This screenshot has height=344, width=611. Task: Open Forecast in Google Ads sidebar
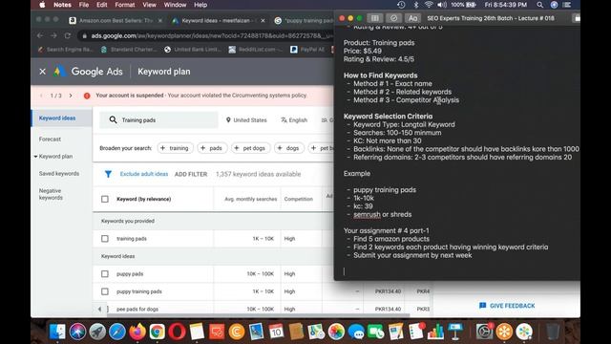coord(50,140)
